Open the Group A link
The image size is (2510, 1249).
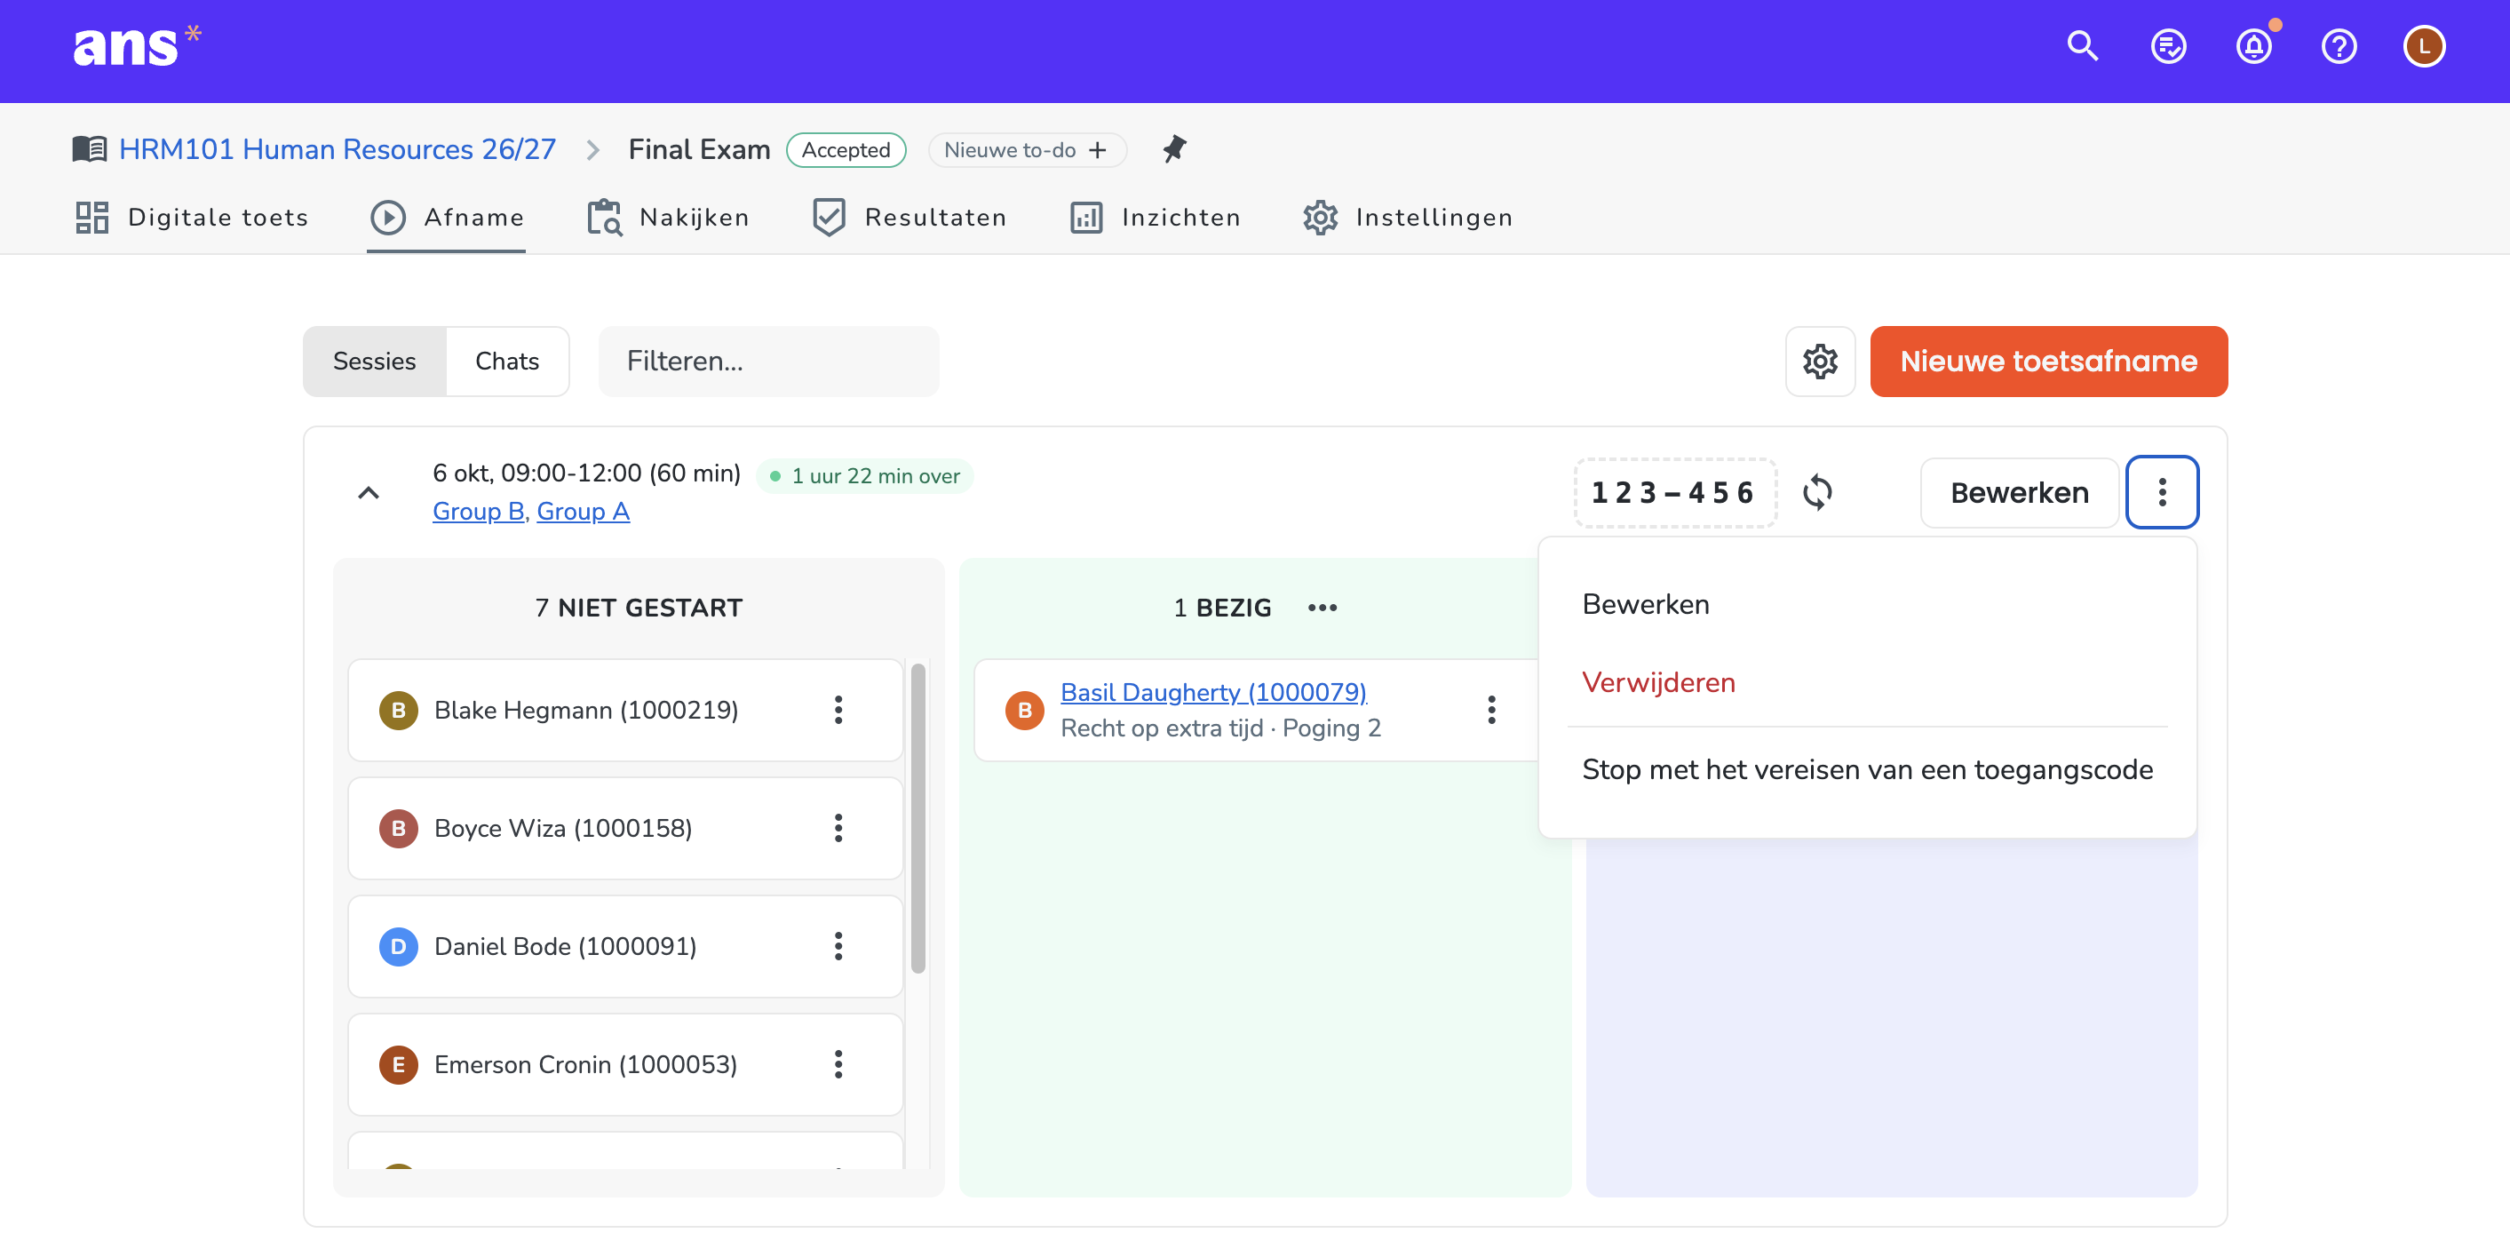point(583,512)
